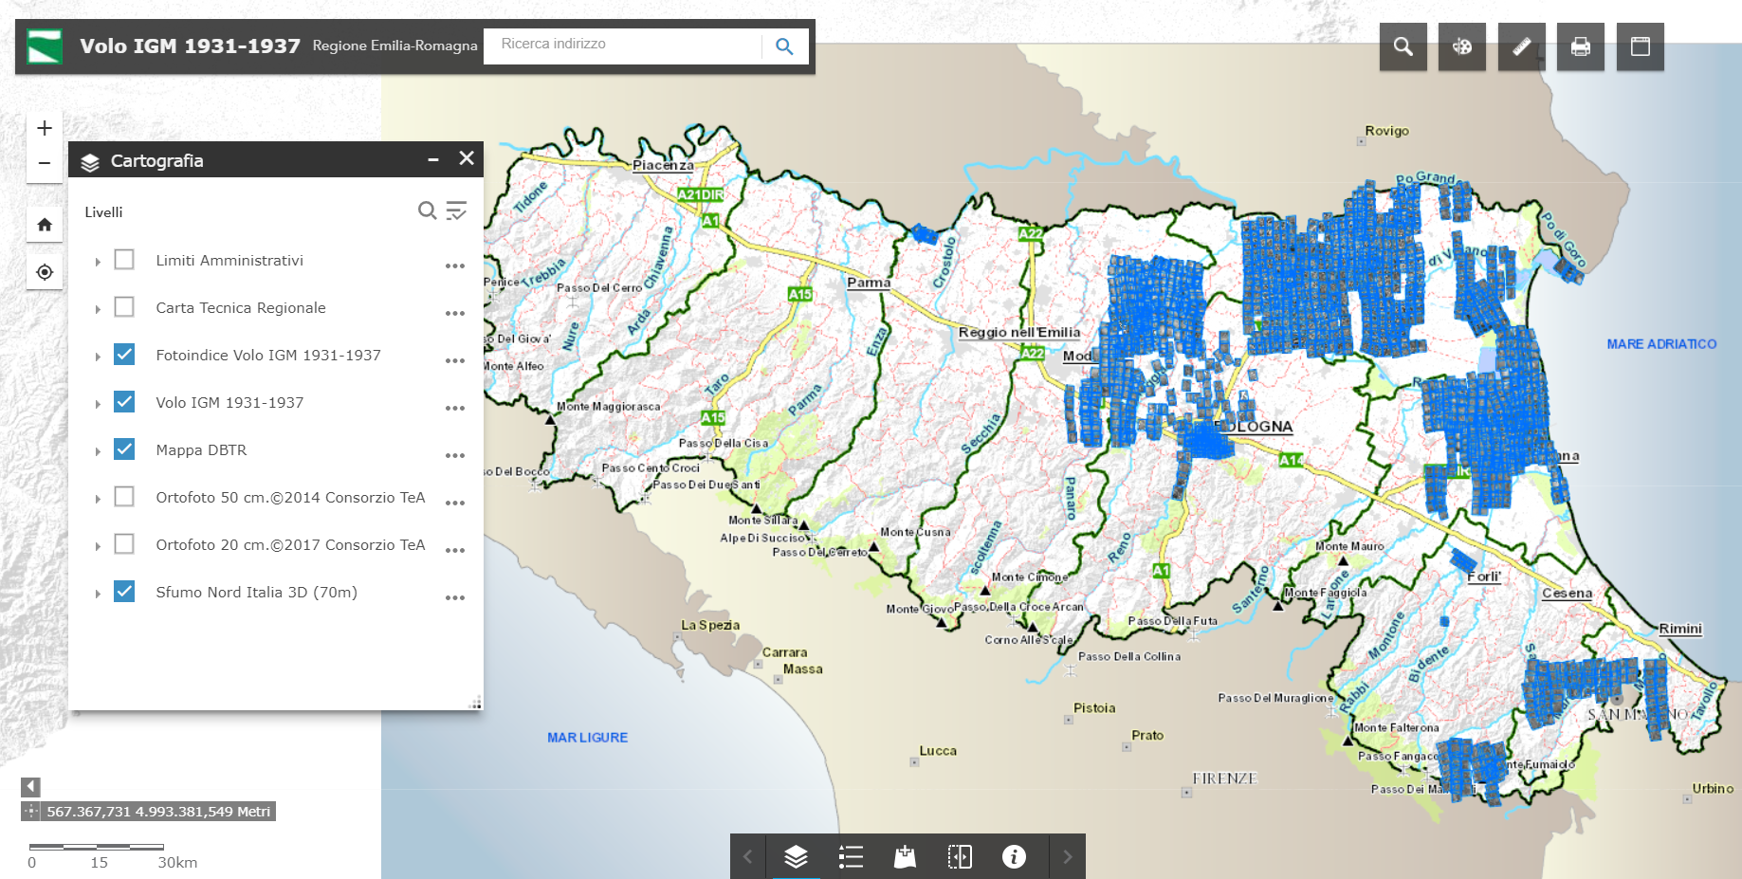This screenshot has height=879, width=1742.
Task: Uncheck the Mappa DBTR layer
Action: 124,449
